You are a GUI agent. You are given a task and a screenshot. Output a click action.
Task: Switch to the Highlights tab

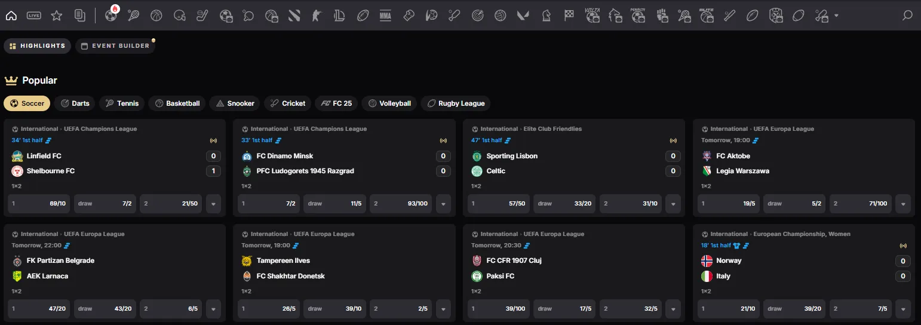click(x=37, y=46)
